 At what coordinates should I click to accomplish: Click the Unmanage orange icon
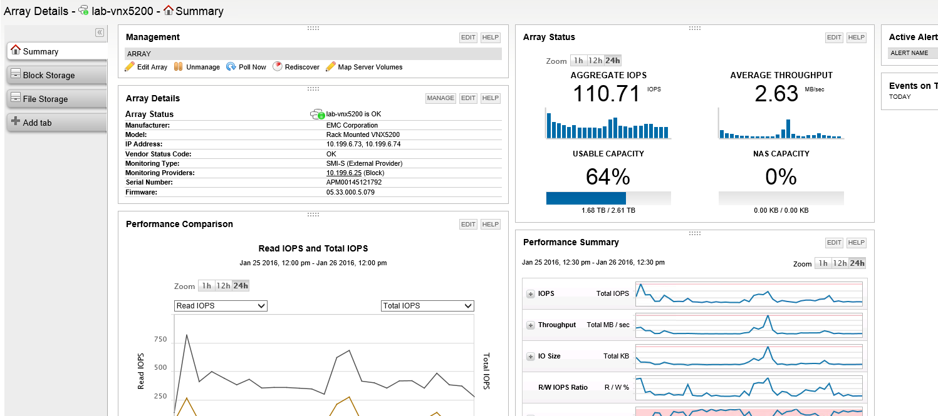point(178,66)
